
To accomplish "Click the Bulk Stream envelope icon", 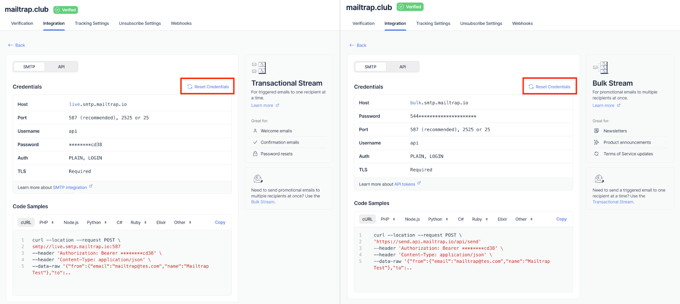I will pyautogui.click(x=600, y=68).
